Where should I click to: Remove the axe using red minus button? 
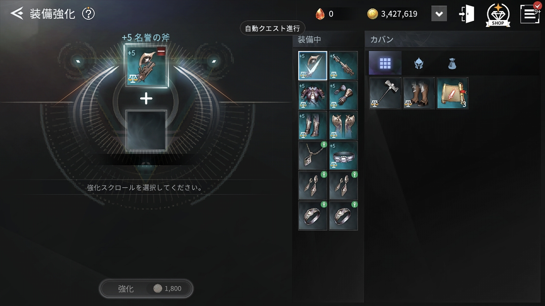(x=161, y=52)
